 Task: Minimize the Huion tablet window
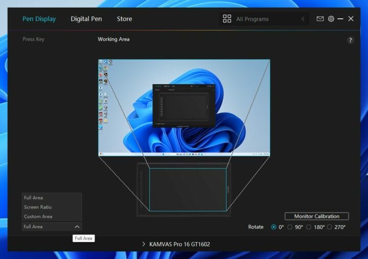pyautogui.click(x=341, y=19)
